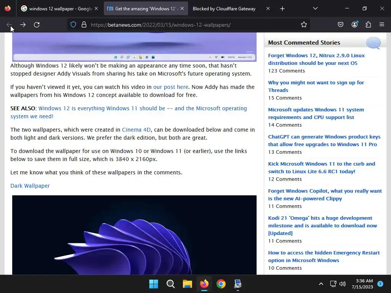Image resolution: width=391 pixels, height=293 pixels.
Task: Select the Get the amazing 'Windows 12' tab
Action: pos(146,8)
